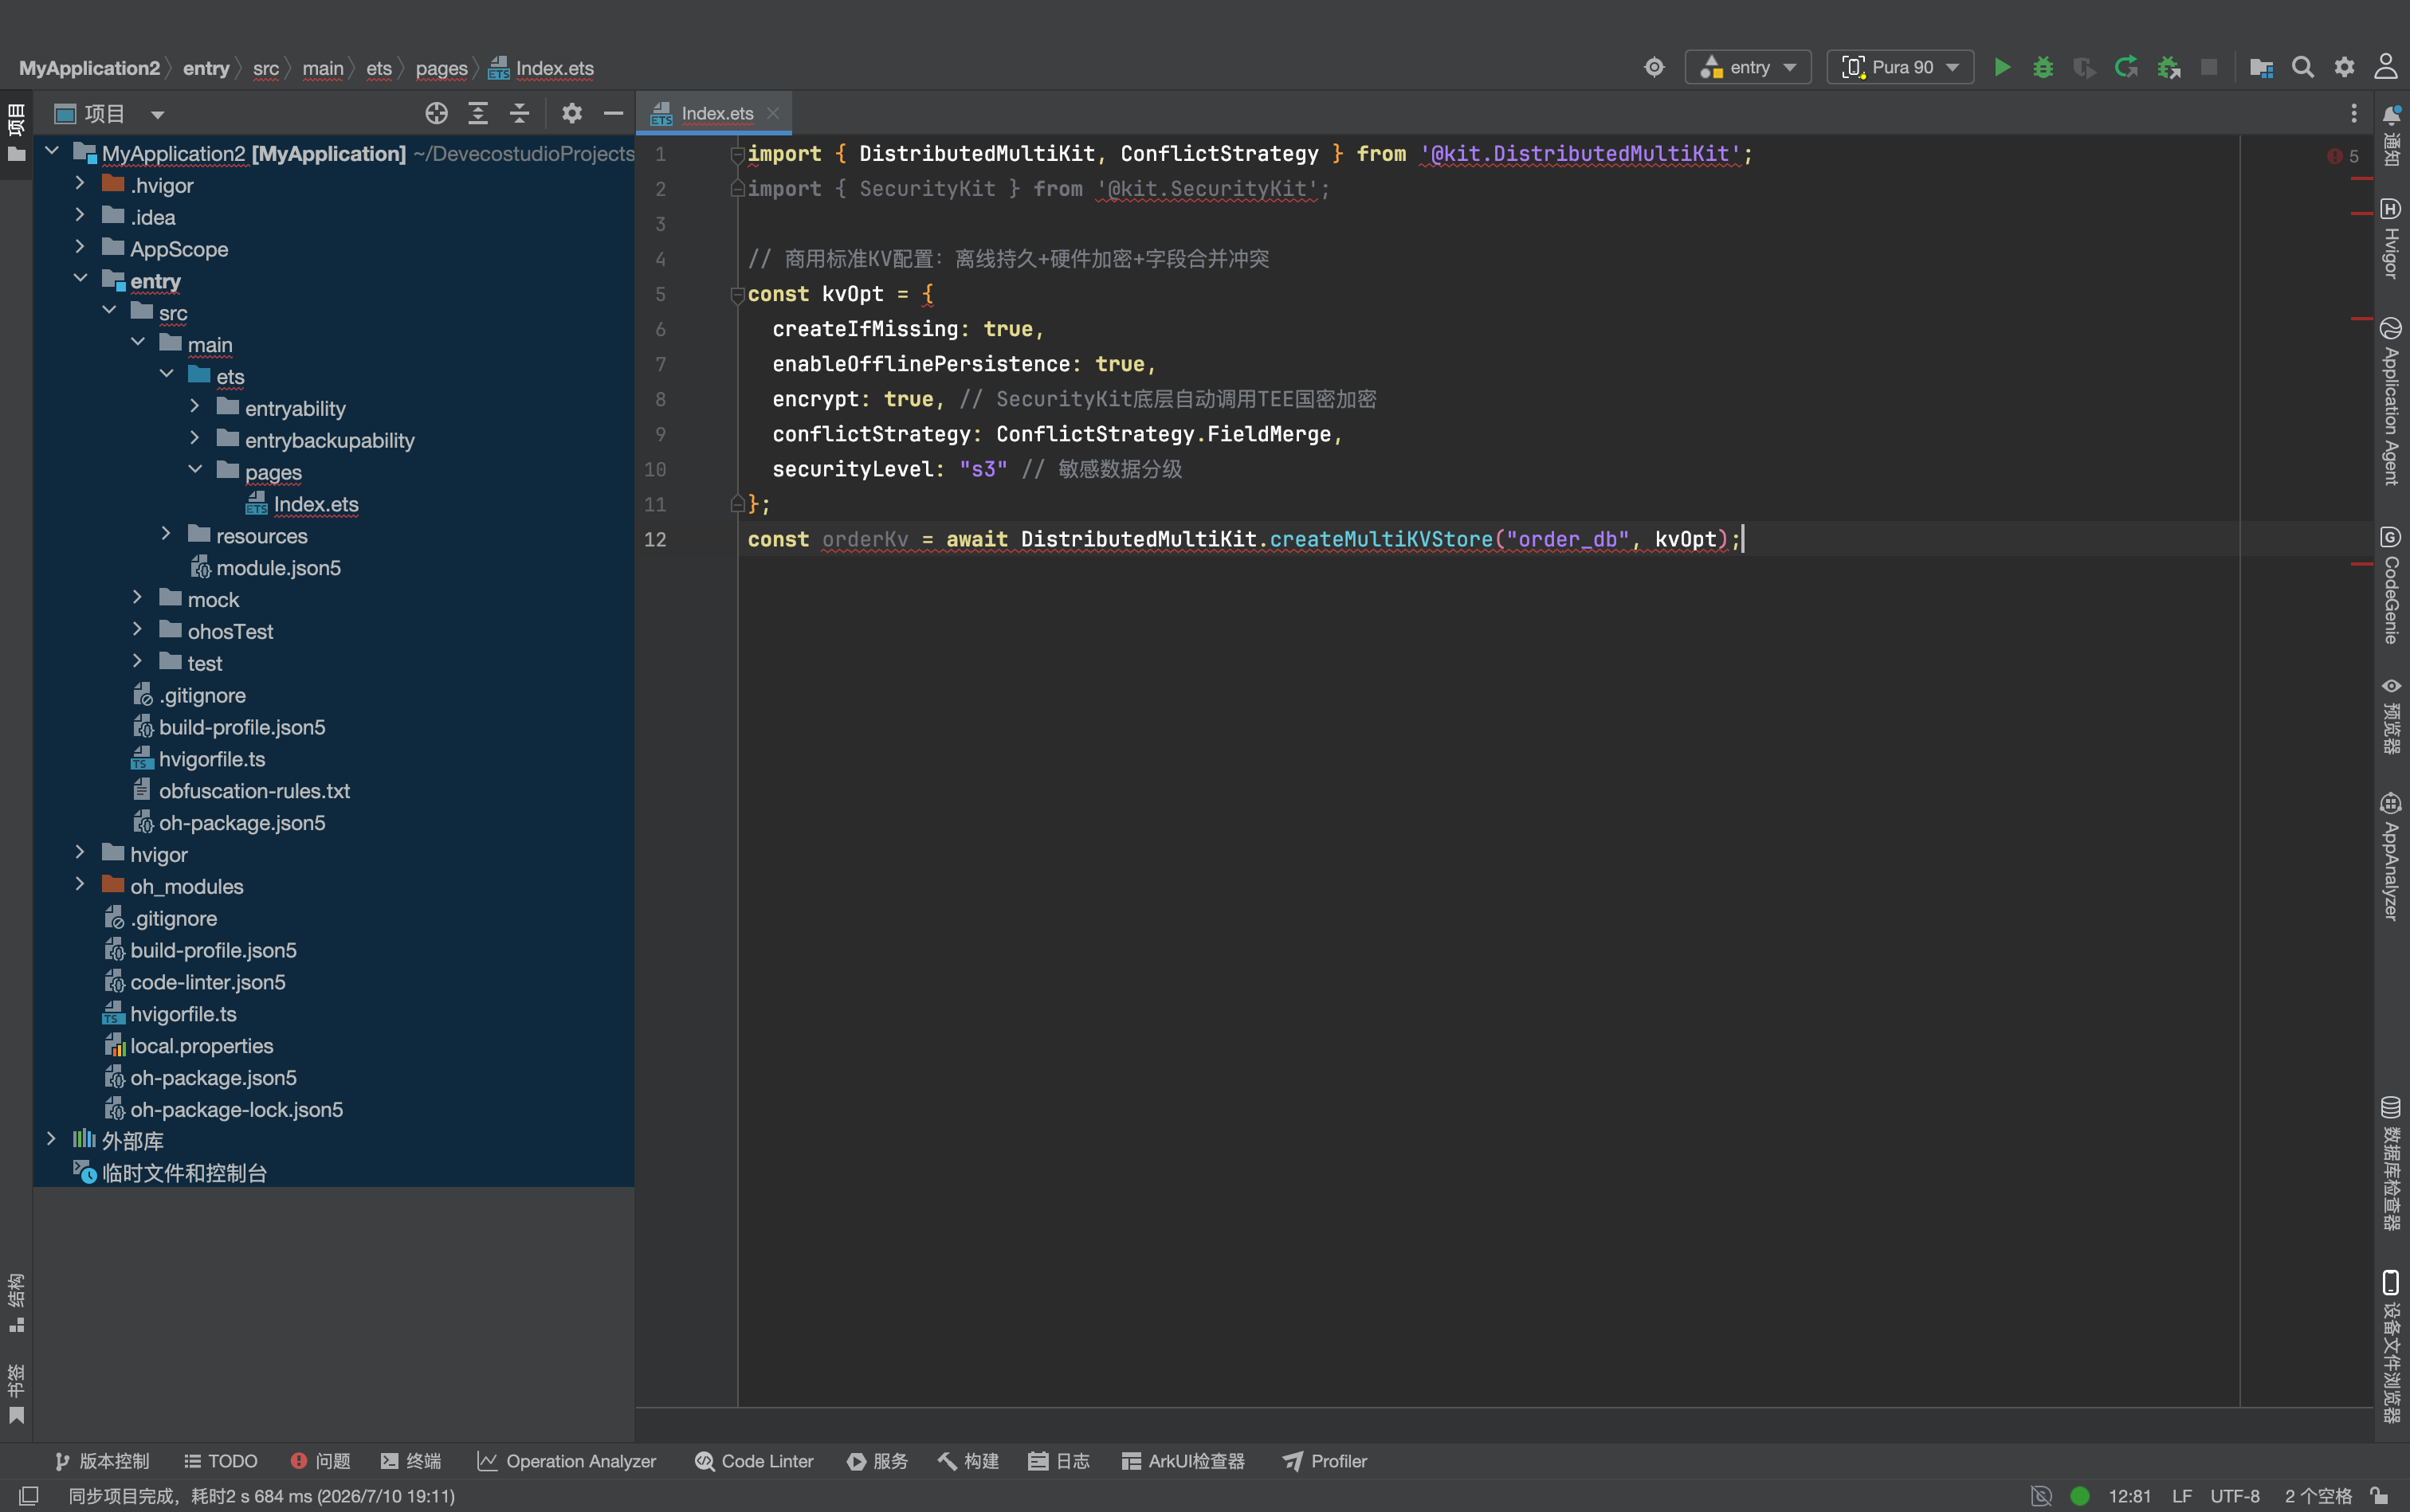The height and width of the screenshot is (1512, 2410).
Task: Toggle read-only lock icon in status bar
Action: click(2380, 1495)
